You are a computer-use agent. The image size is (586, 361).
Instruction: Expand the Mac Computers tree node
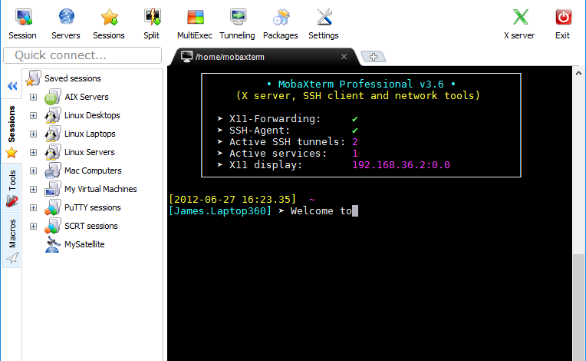[x=33, y=171]
